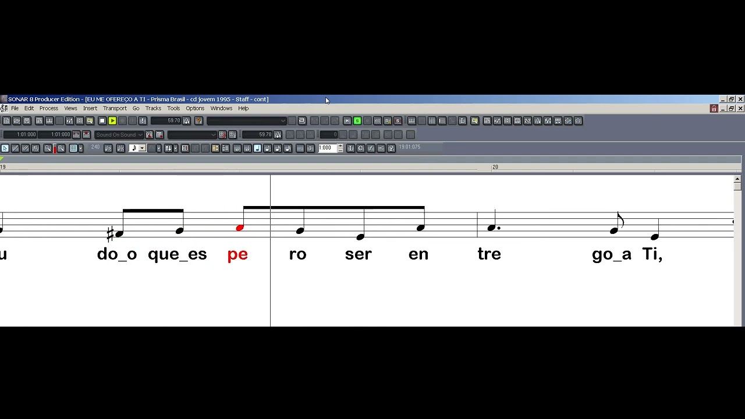
Task: Open the Tracks menu
Action: point(153,108)
